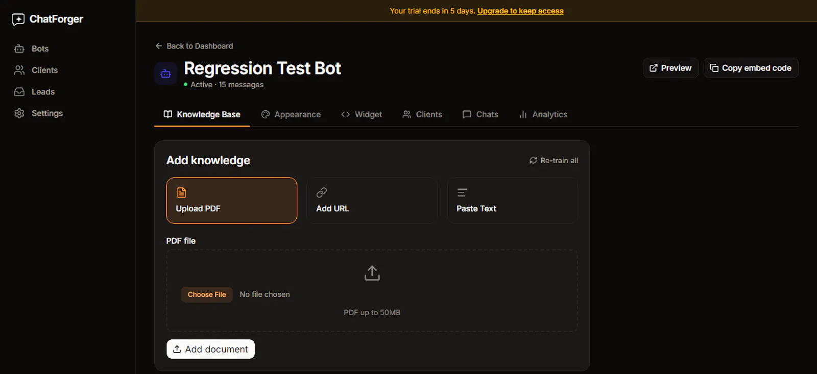Click the document icon on Upload PDF

[x=181, y=192]
